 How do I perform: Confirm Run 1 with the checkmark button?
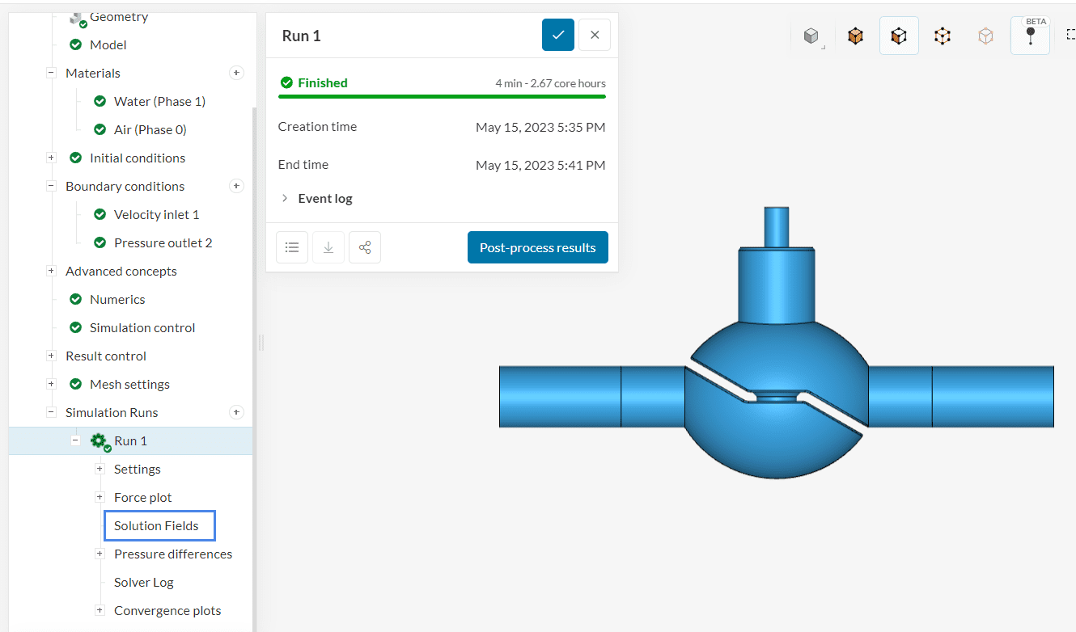(558, 35)
